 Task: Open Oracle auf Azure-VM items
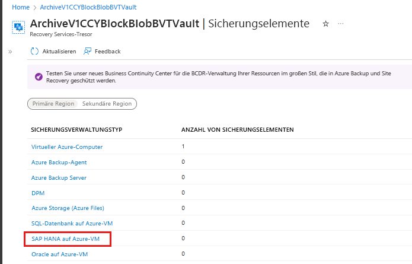pyautogui.click(x=60, y=255)
